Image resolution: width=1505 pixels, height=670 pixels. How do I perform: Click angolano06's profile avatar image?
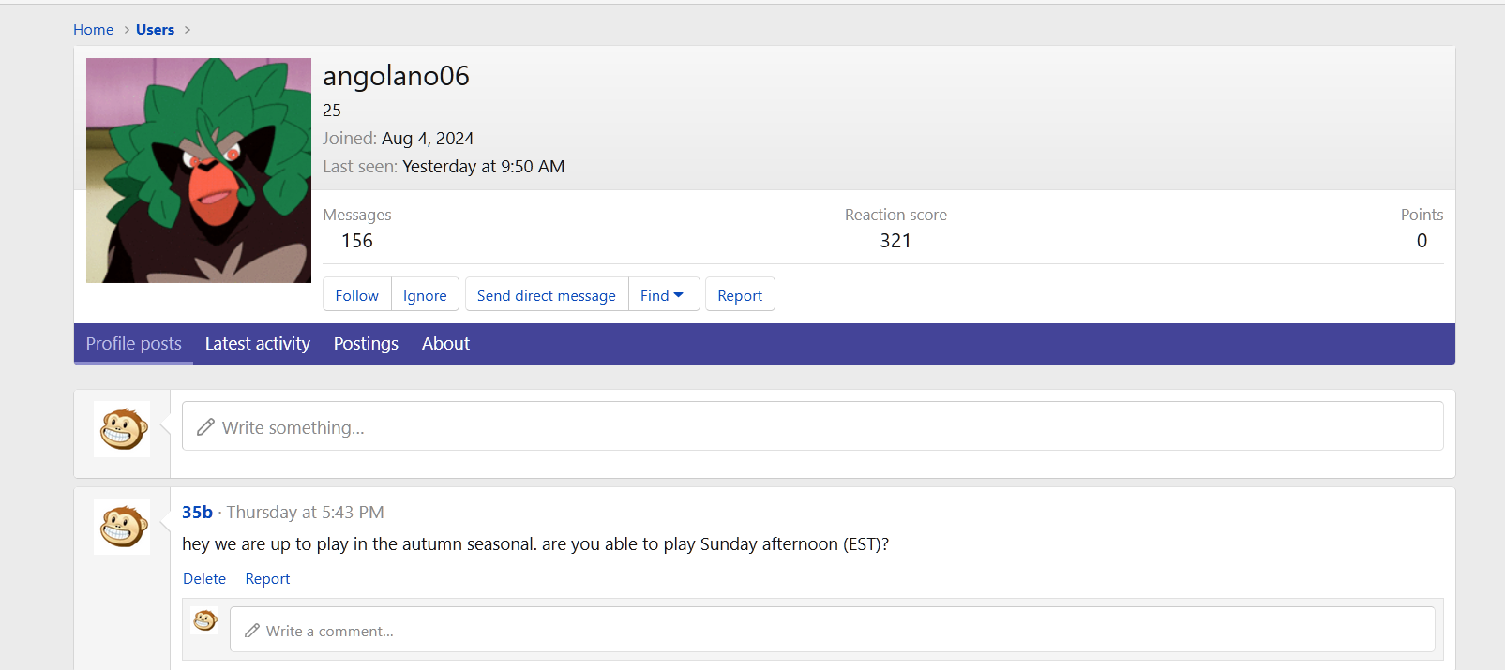click(x=199, y=171)
